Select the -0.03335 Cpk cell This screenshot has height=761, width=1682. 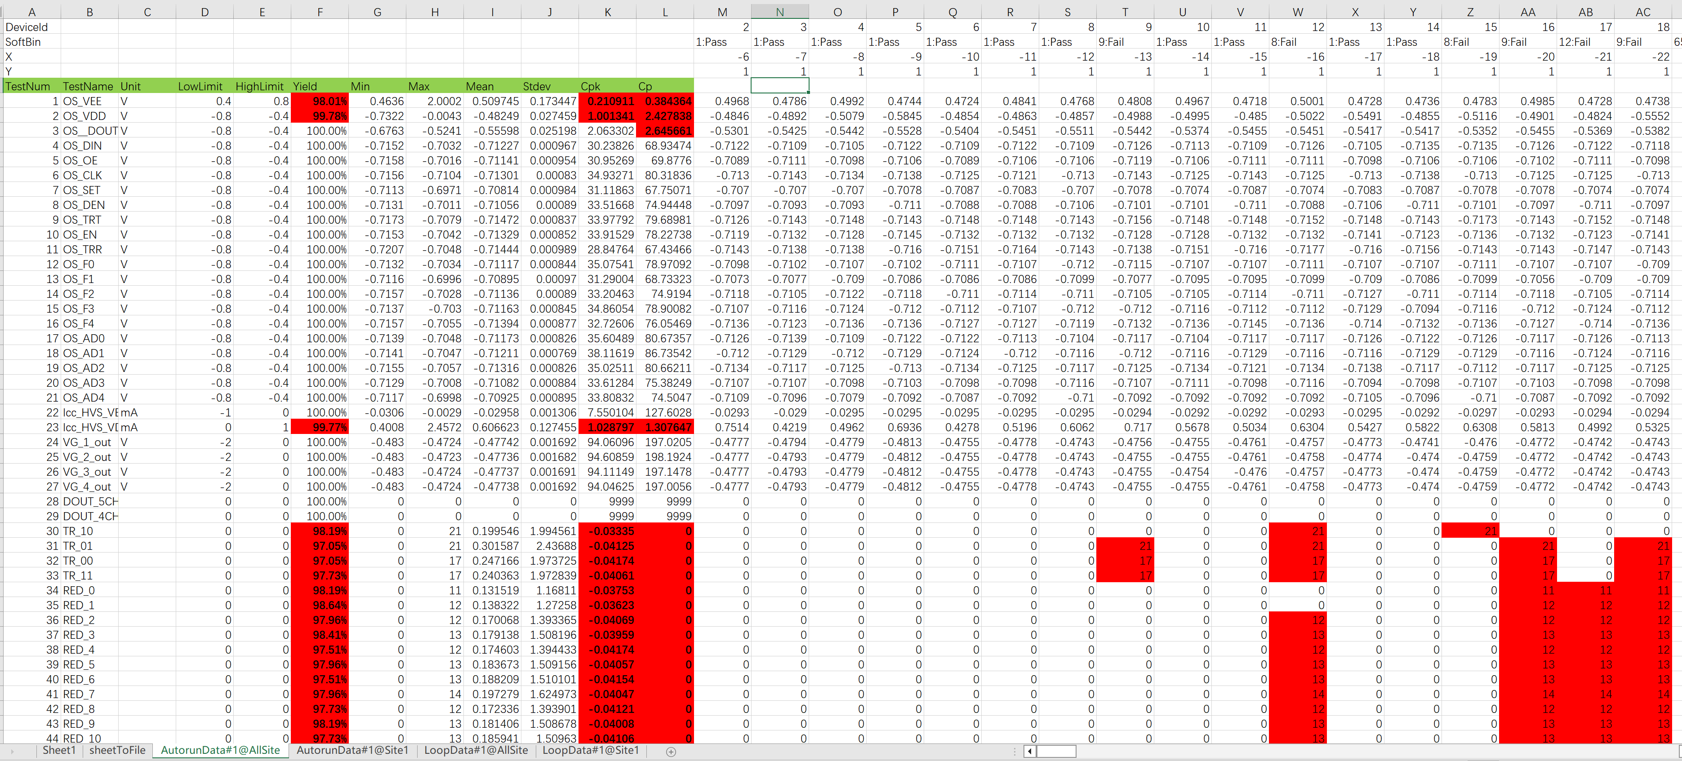click(607, 531)
